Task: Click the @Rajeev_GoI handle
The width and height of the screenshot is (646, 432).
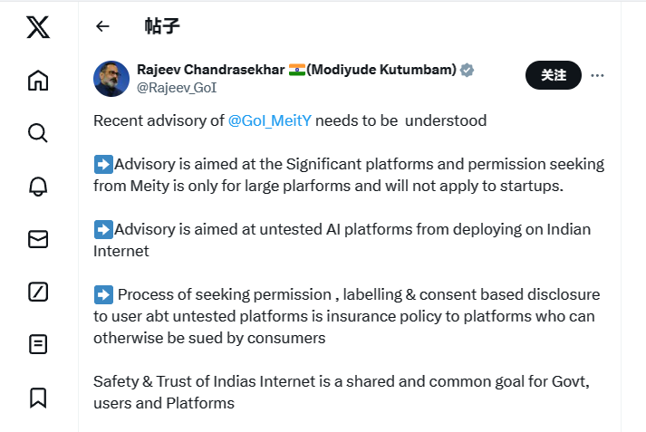Action: tap(176, 88)
